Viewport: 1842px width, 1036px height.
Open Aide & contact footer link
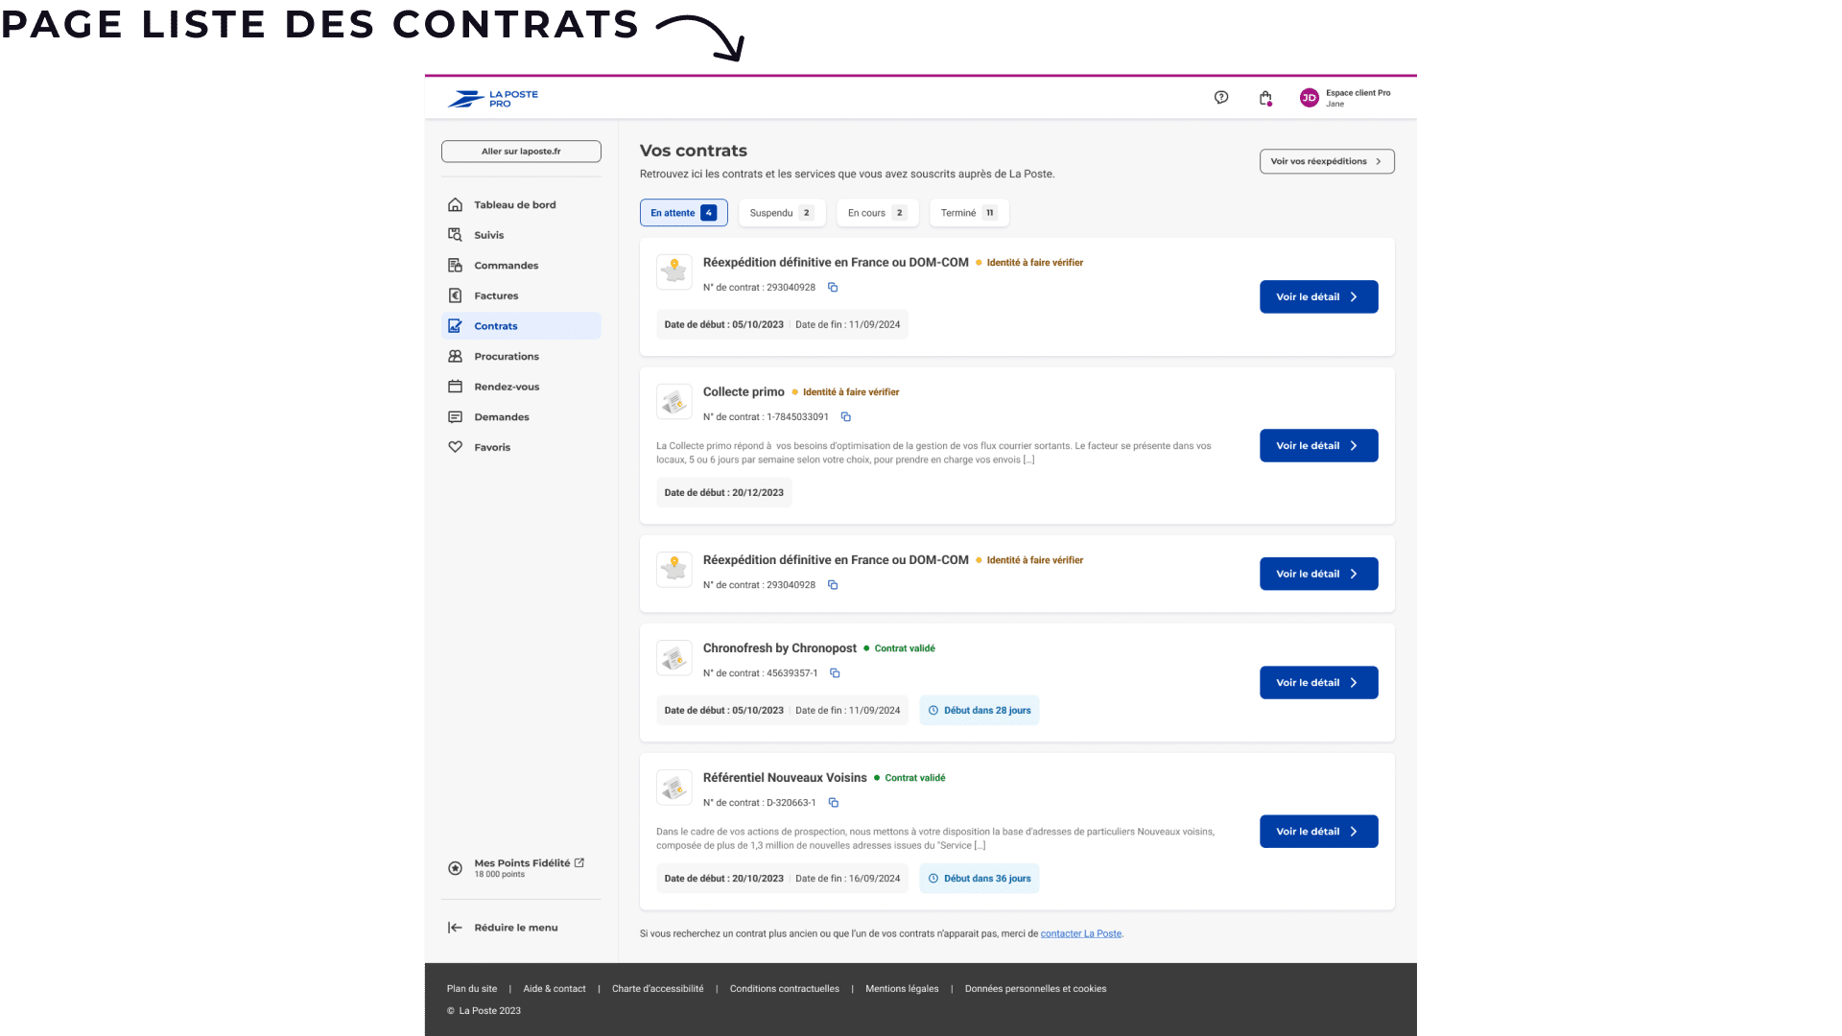pyautogui.click(x=555, y=989)
